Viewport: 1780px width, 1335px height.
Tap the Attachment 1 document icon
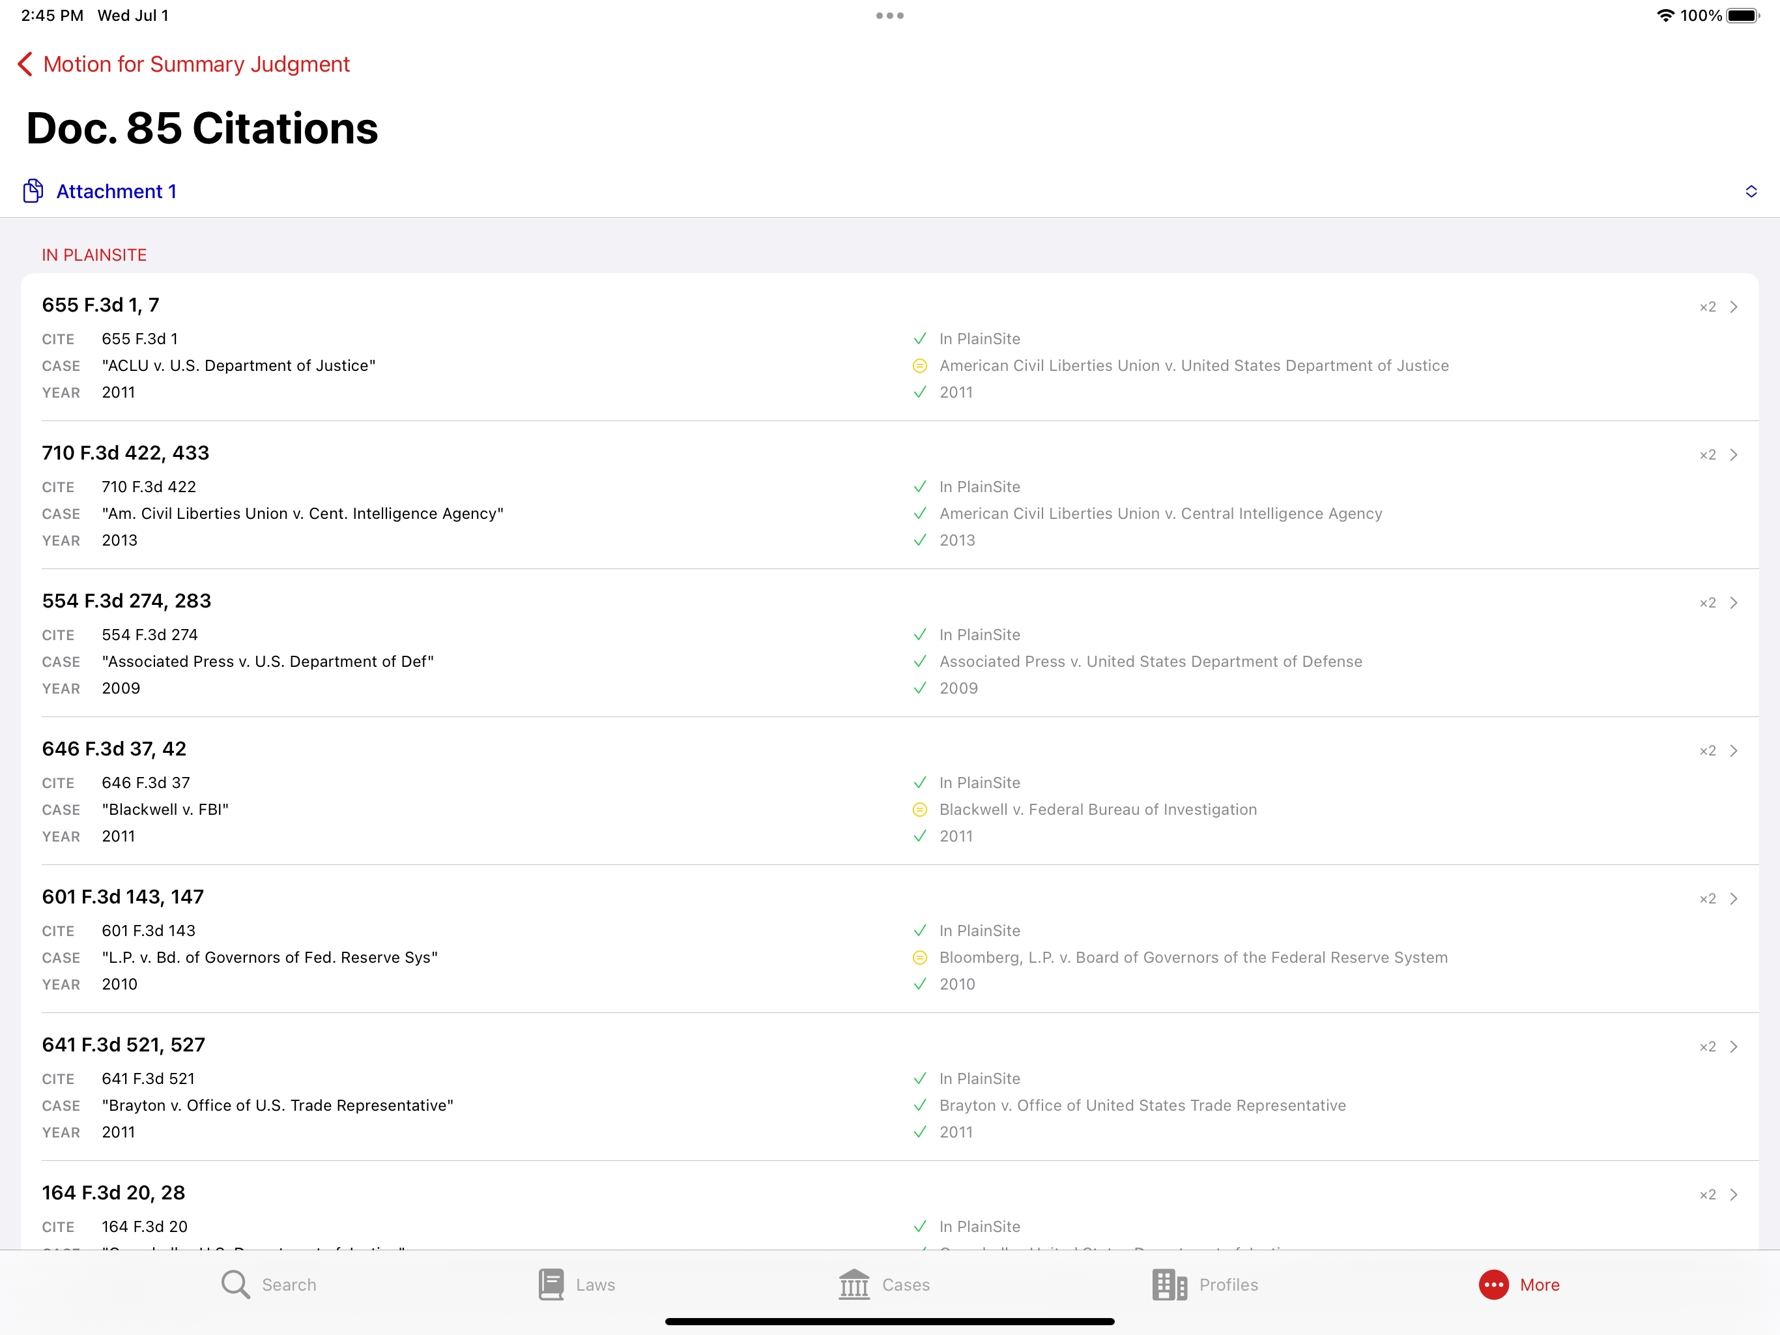[33, 191]
